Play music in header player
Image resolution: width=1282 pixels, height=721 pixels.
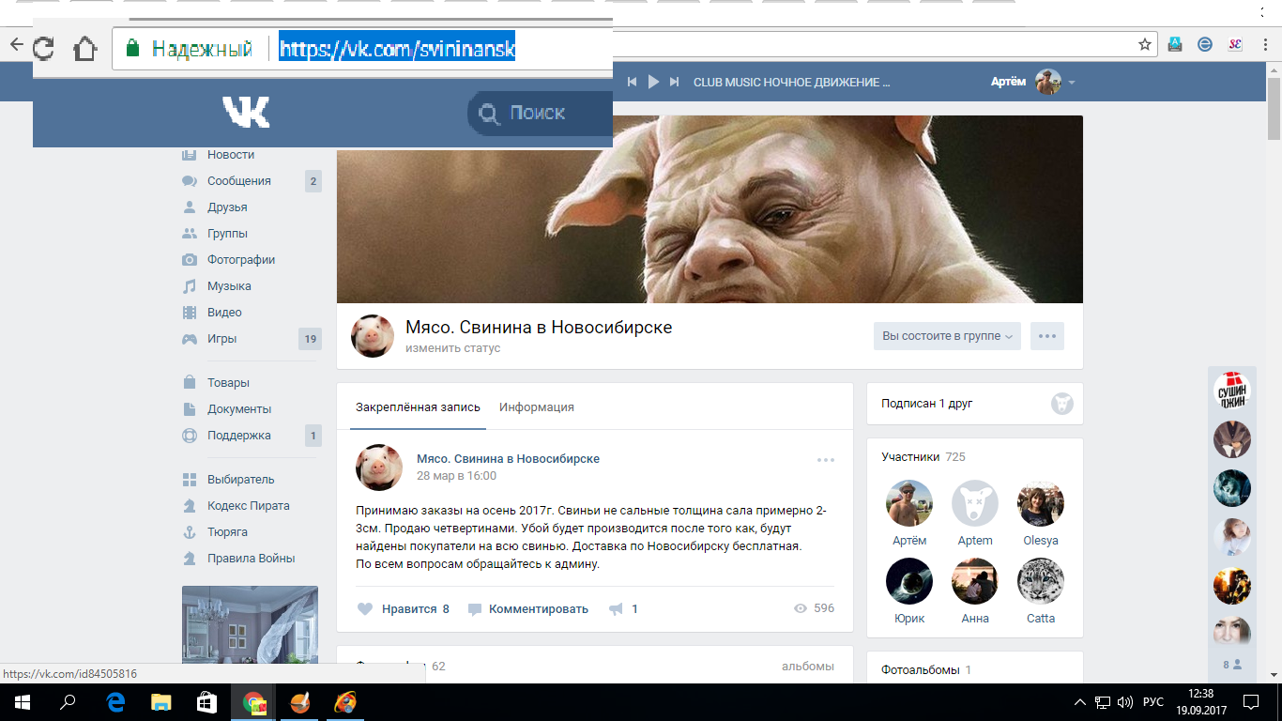(x=653, y=83)
